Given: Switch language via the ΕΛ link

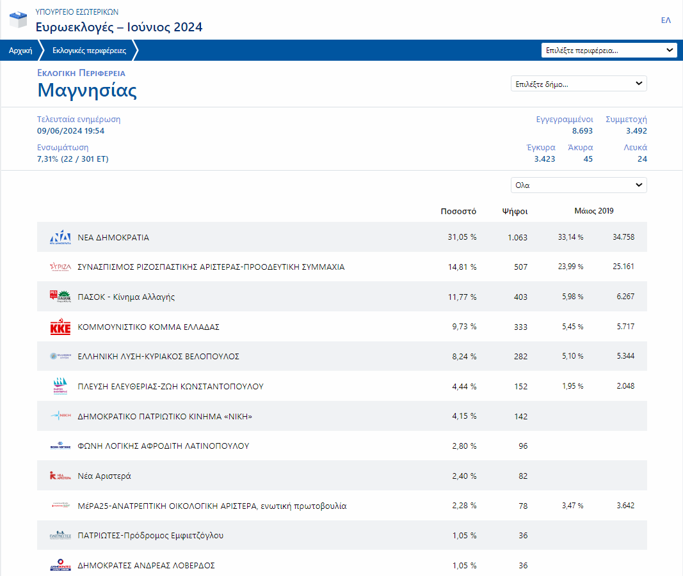Looking at the screenshot, I should pyautogui.click(x=666, y=20).
